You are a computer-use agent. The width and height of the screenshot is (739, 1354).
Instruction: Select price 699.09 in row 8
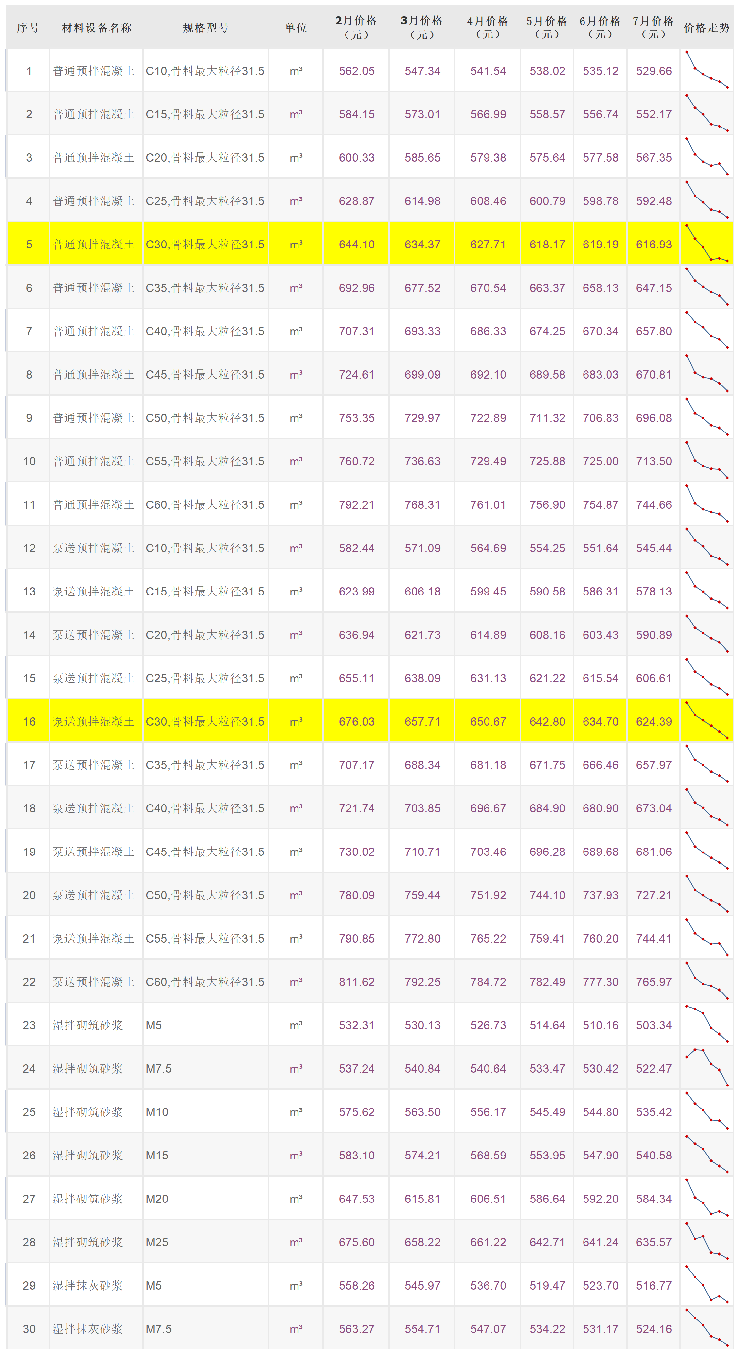click(422, 375)
